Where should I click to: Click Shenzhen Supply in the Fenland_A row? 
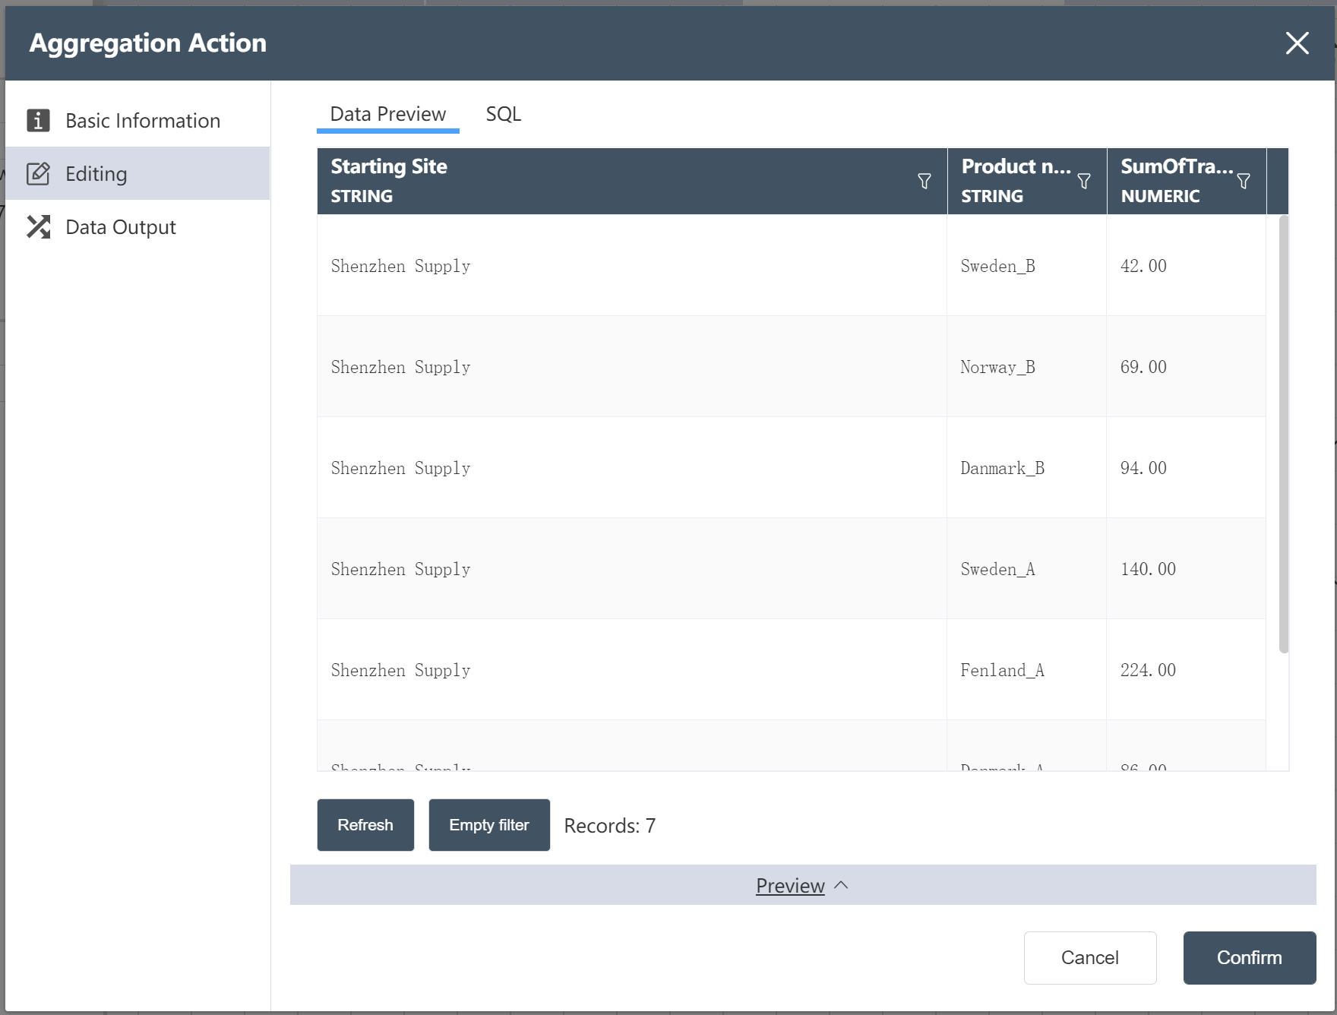[632, 669]
